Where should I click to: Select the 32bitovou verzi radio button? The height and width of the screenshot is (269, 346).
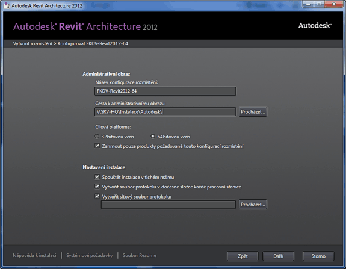tap(97, 137)
